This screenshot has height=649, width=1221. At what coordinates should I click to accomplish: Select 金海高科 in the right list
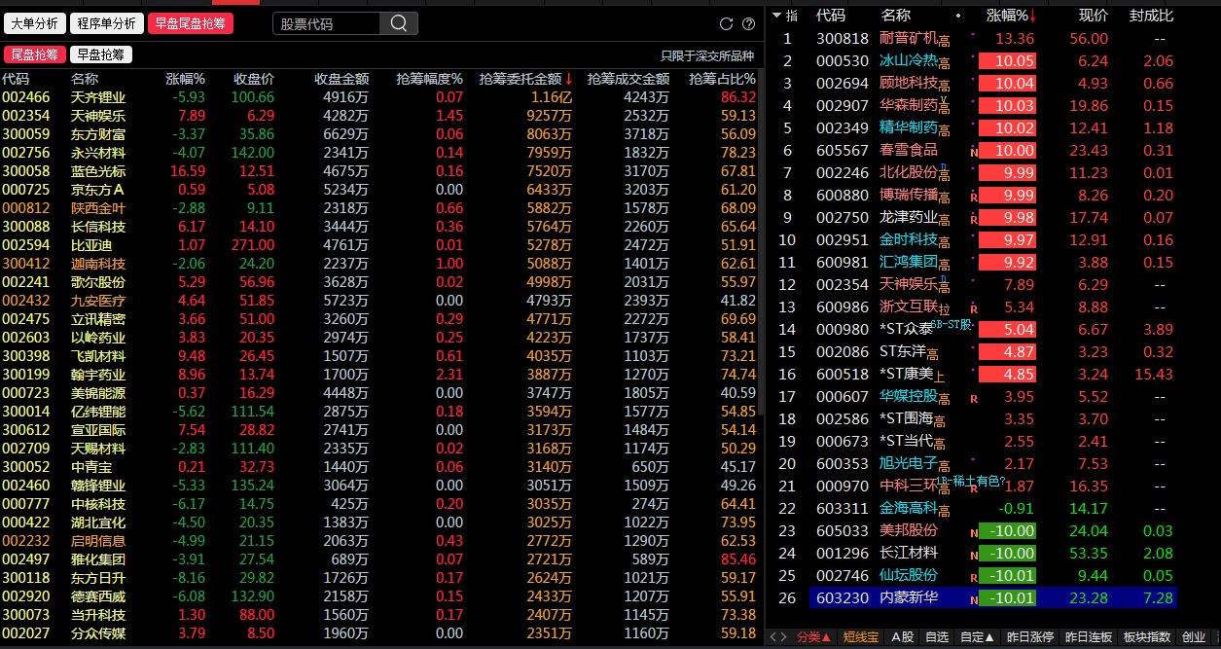pyautogui.click(x=909, y=509)
